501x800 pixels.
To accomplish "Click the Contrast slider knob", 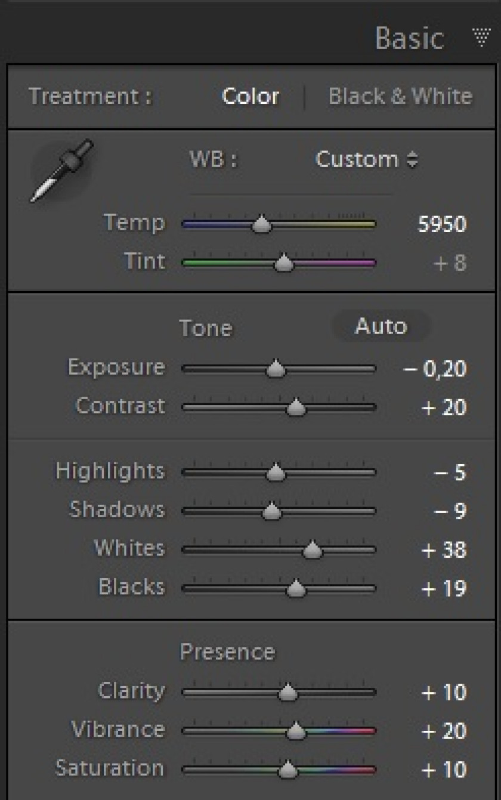I will tap(296, 407).
